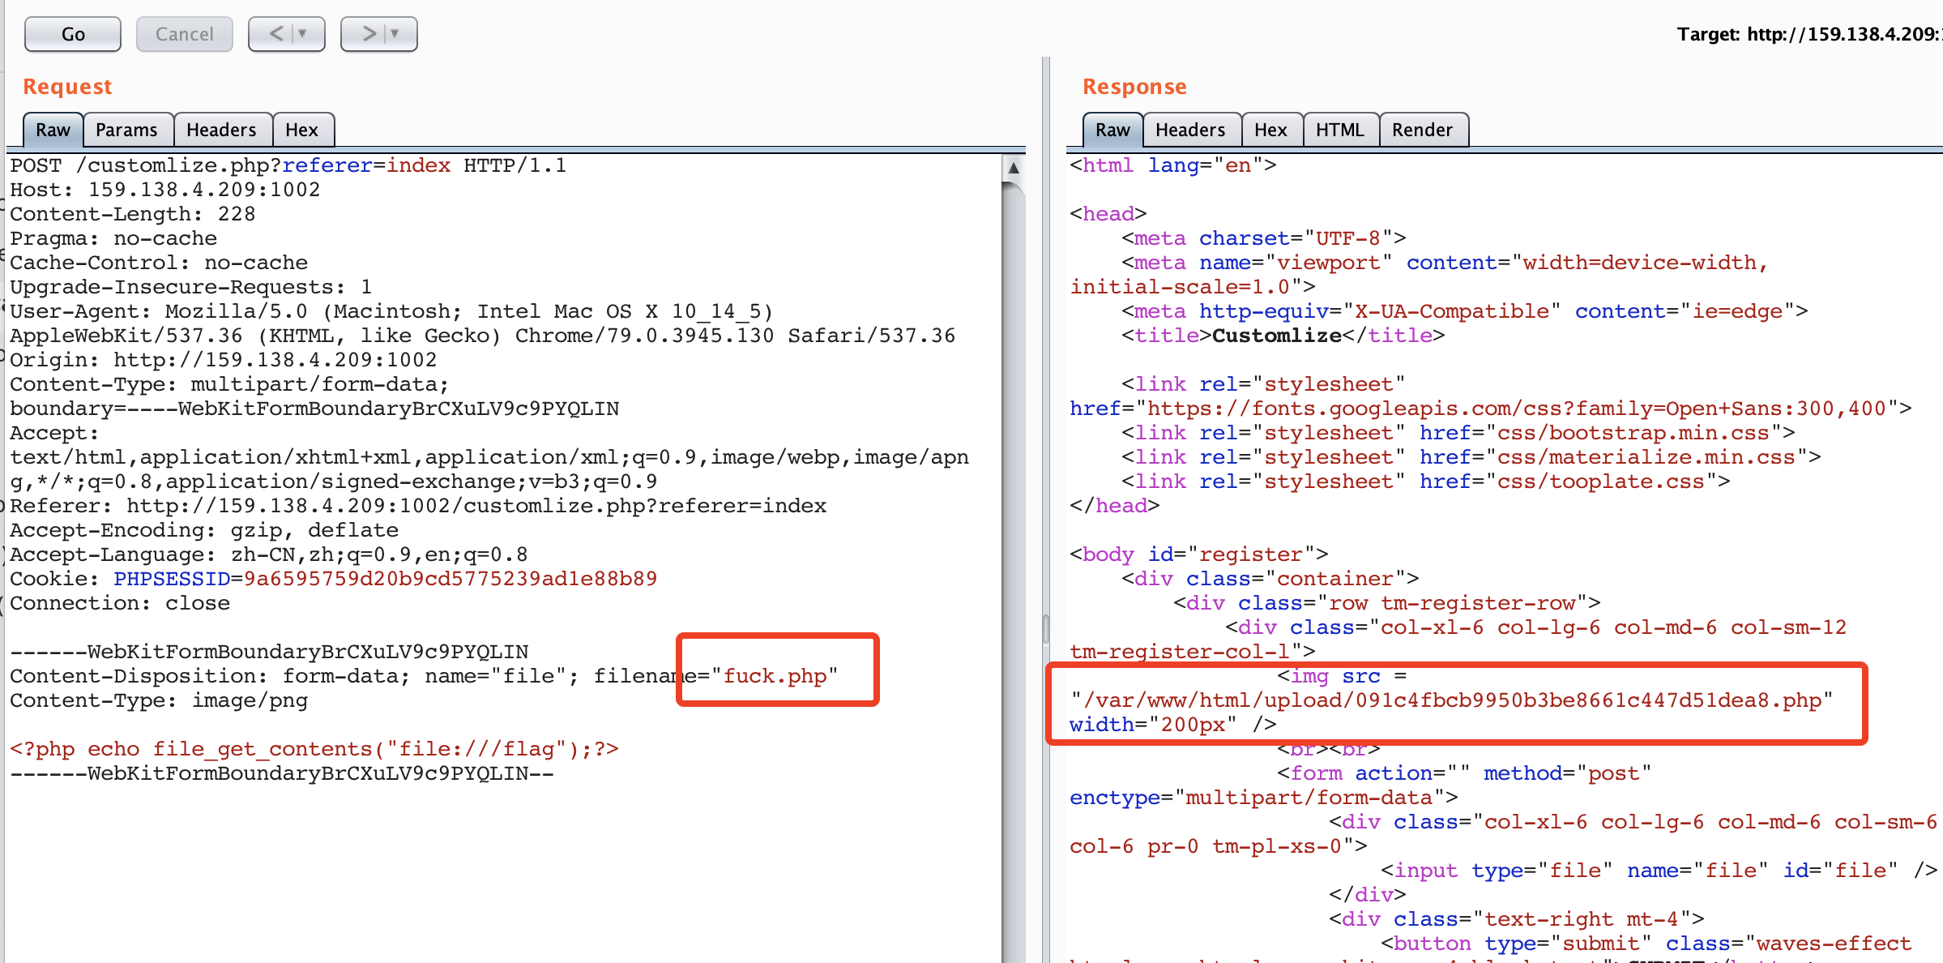Viewport: 1943px width, 963px height.
Task: Click the css/tooplate.css link line
Action: [x=1425, y=481]
